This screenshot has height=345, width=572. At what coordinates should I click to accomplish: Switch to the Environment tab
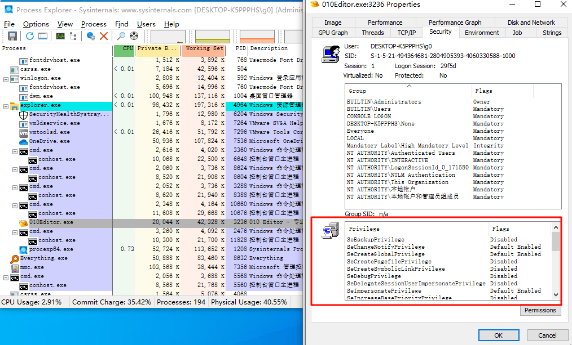(x=482, y=33)
